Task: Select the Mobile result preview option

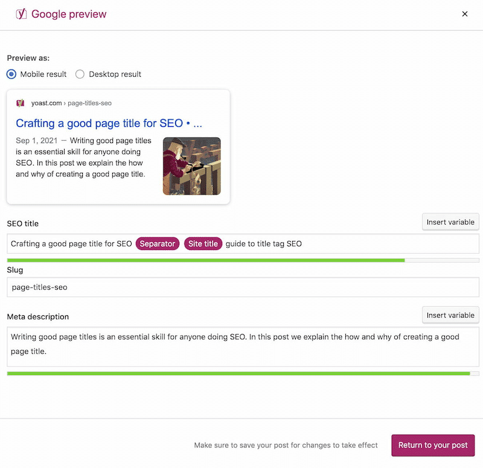Action: (11, 74)
